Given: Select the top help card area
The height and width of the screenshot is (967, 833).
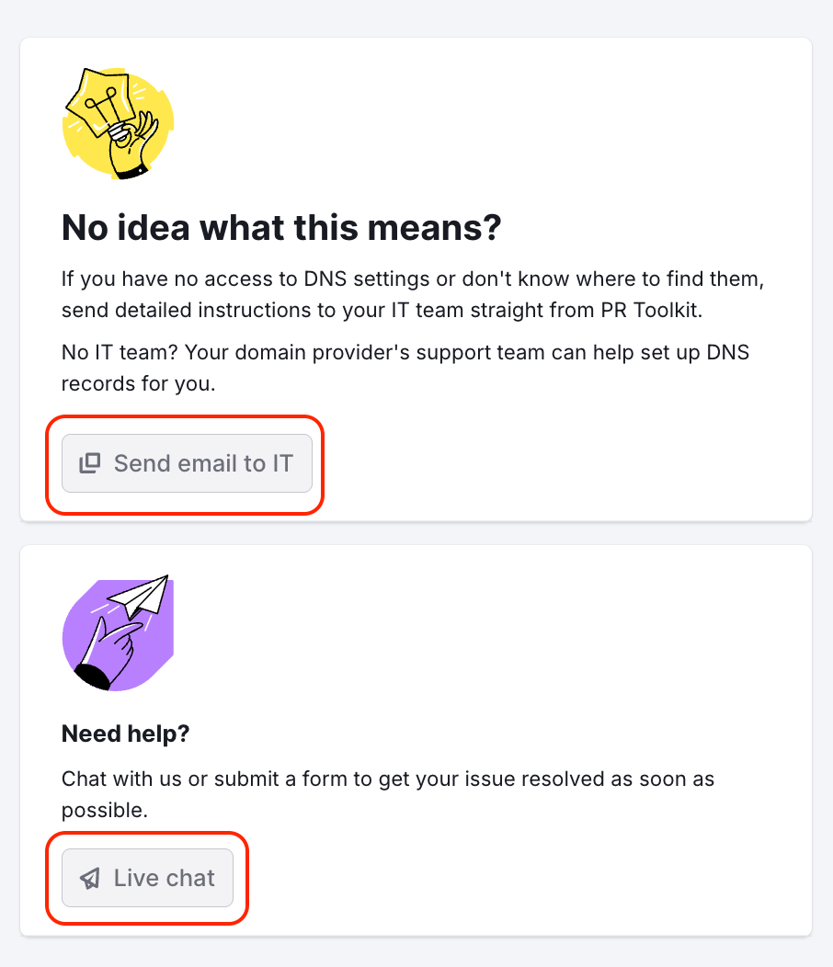Looking at the screenshot, I should [x=416, y=276].
